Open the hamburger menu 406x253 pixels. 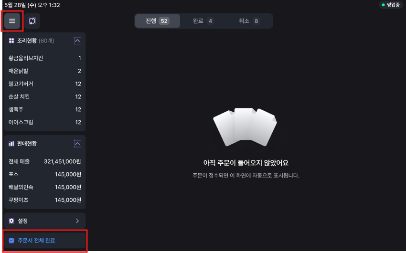[x=12, y=21]
